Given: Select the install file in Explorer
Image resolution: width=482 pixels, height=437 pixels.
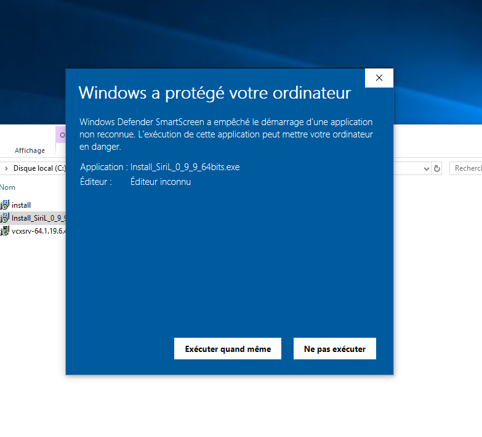Looking at the screenshot, I should click(x=21, y=205).
